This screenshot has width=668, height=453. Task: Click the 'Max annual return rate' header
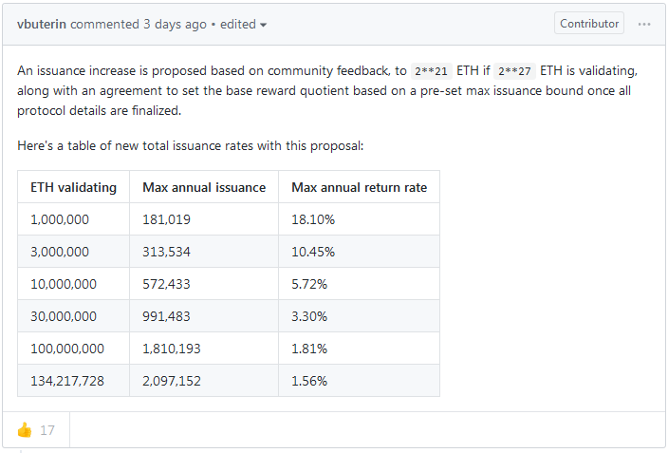click(359, 187)
